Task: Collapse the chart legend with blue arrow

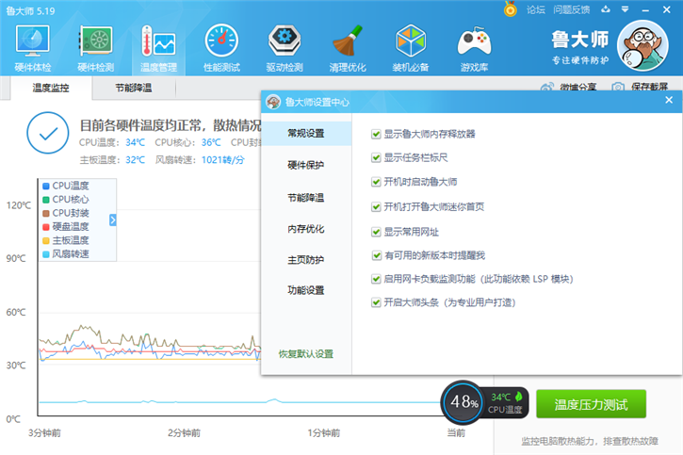Action: point(113,219)
